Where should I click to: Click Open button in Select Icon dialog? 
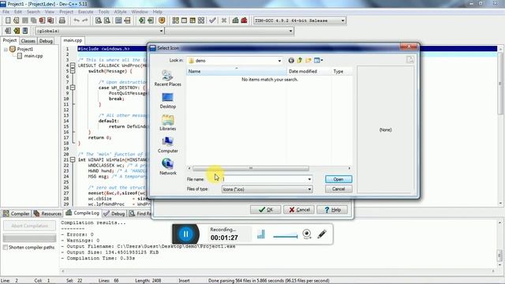[339, 179]
